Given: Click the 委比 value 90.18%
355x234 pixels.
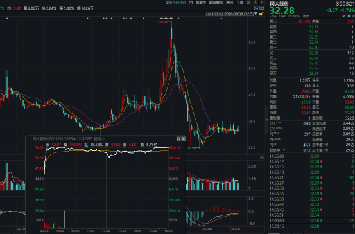Looking at the screenshot, I should pos(304,22).
